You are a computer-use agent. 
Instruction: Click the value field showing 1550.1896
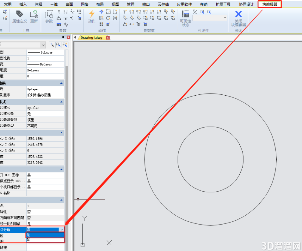45,139
